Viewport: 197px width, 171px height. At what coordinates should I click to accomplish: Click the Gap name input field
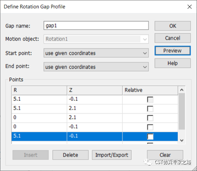(96, 25)
